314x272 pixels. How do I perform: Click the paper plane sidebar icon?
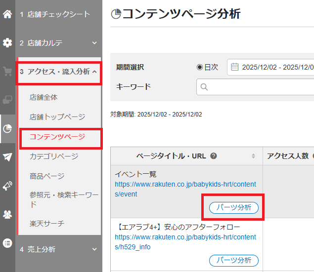(x=7, y=157)
